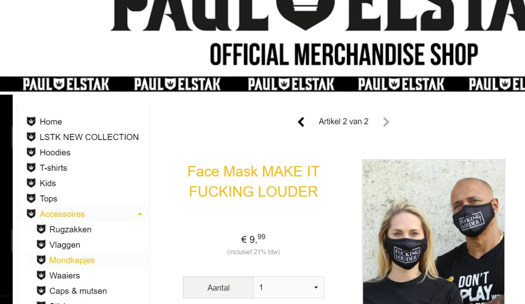The width and height of the screenshot is (525, 304).
Task: Enlarge the face mask product photo
Action: [434, 232]
